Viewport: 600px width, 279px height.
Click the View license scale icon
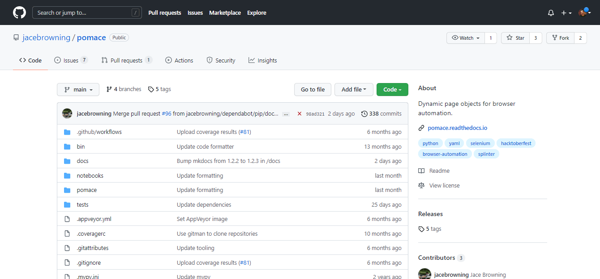click(421, 185)
